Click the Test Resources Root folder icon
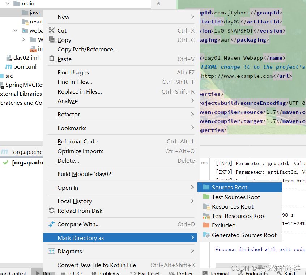 tap(206, 216)
